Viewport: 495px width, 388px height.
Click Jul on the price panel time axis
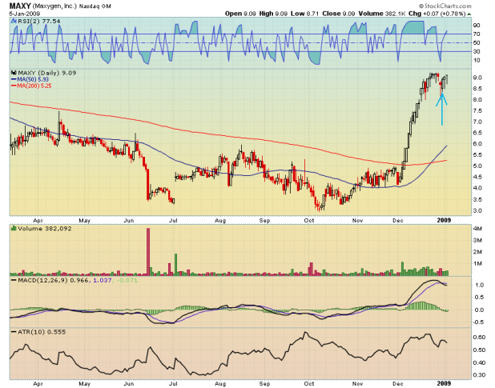[x=173, y=220]
